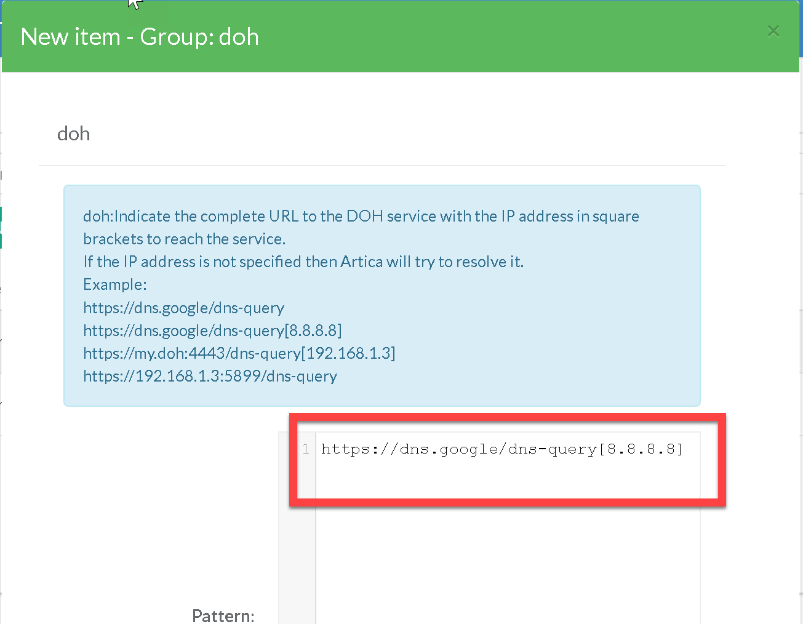The image size is (803, 624).
Task: Click example "https://my.doh:4443/dns-query[192.168.1.3]"
Action: [239, 353]
